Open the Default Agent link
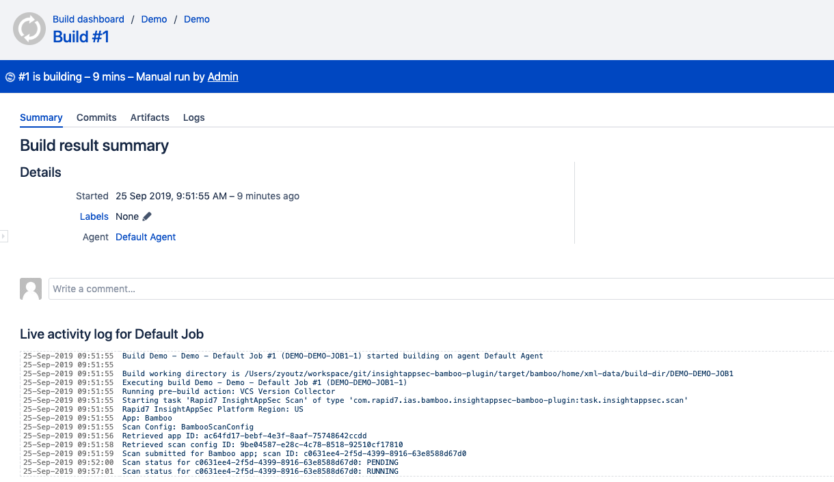The image size is (834, 482). 146,237
